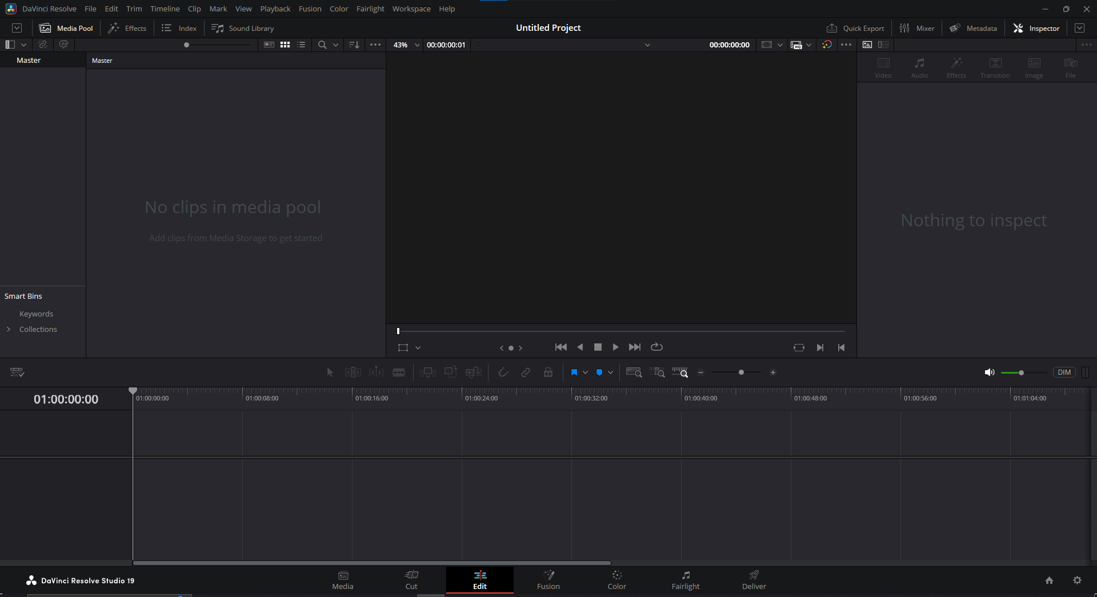Click the Play Reverse button

pos(580,347)
